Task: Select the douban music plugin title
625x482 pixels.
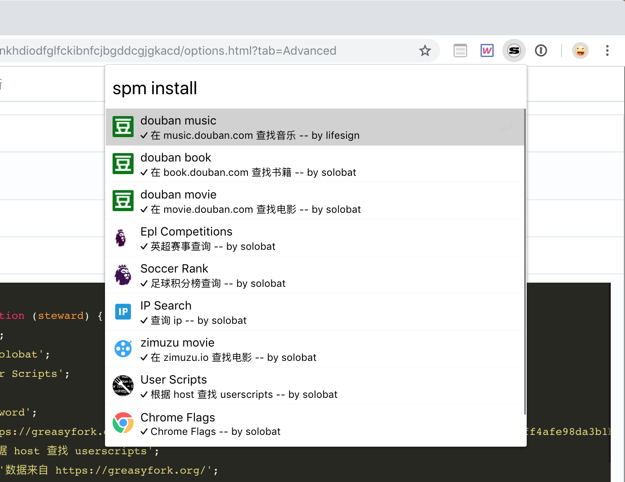Action: coord(179,121)
